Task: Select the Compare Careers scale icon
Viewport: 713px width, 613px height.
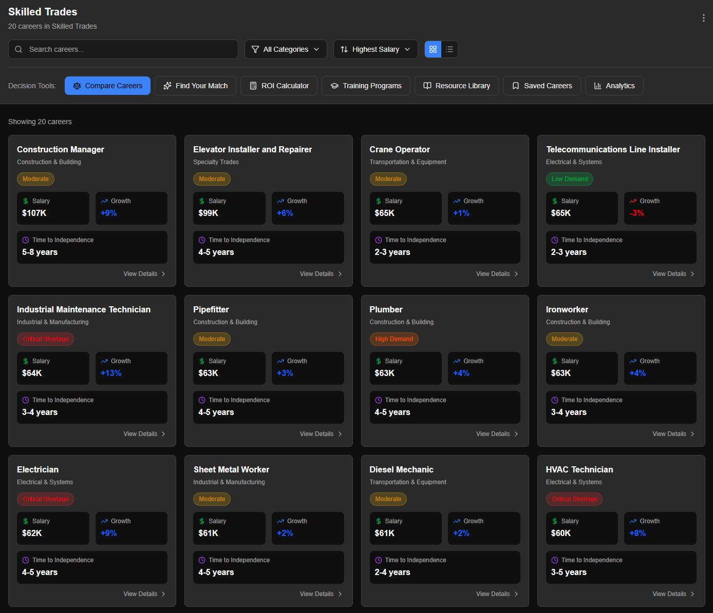Action: click(77, 85)
